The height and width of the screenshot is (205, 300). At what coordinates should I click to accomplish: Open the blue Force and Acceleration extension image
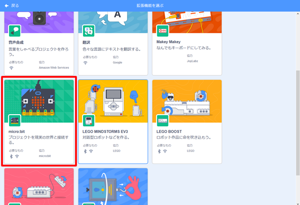[x=113, y=187]
